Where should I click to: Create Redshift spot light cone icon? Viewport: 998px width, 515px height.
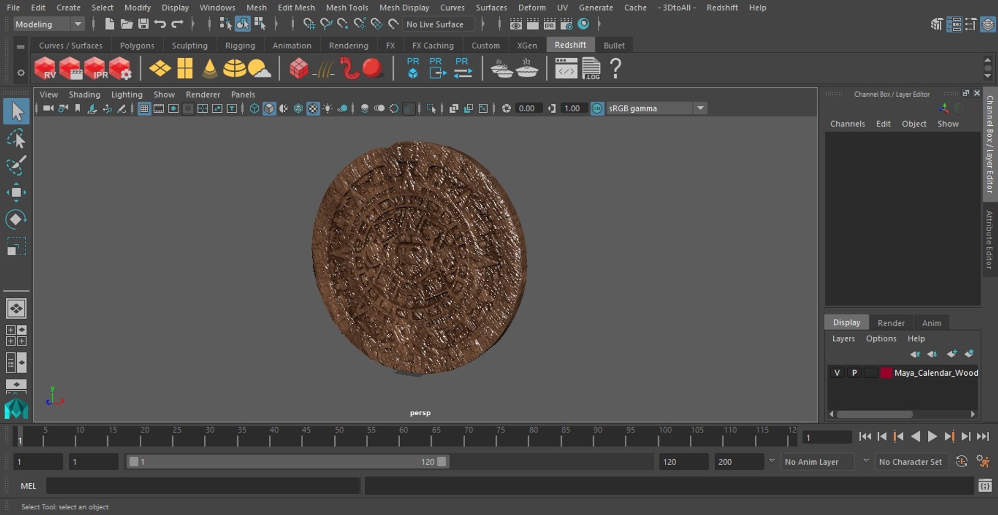pyautogui.click(x=209, y=69)
